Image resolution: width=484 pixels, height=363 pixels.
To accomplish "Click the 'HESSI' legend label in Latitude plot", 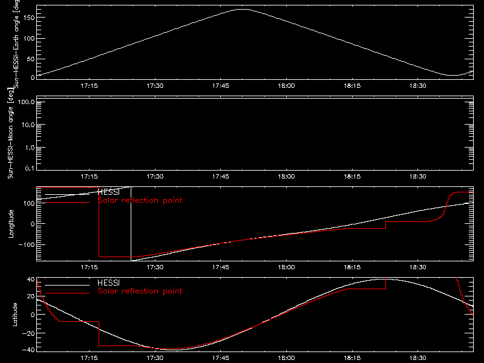I will pyautogui.click(x=108, y=283).
